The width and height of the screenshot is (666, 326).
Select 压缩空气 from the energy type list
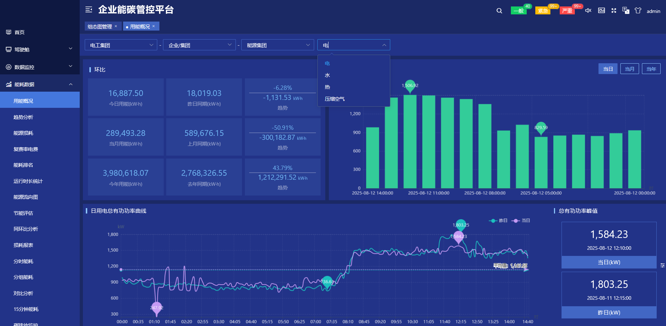click(335, 99)
